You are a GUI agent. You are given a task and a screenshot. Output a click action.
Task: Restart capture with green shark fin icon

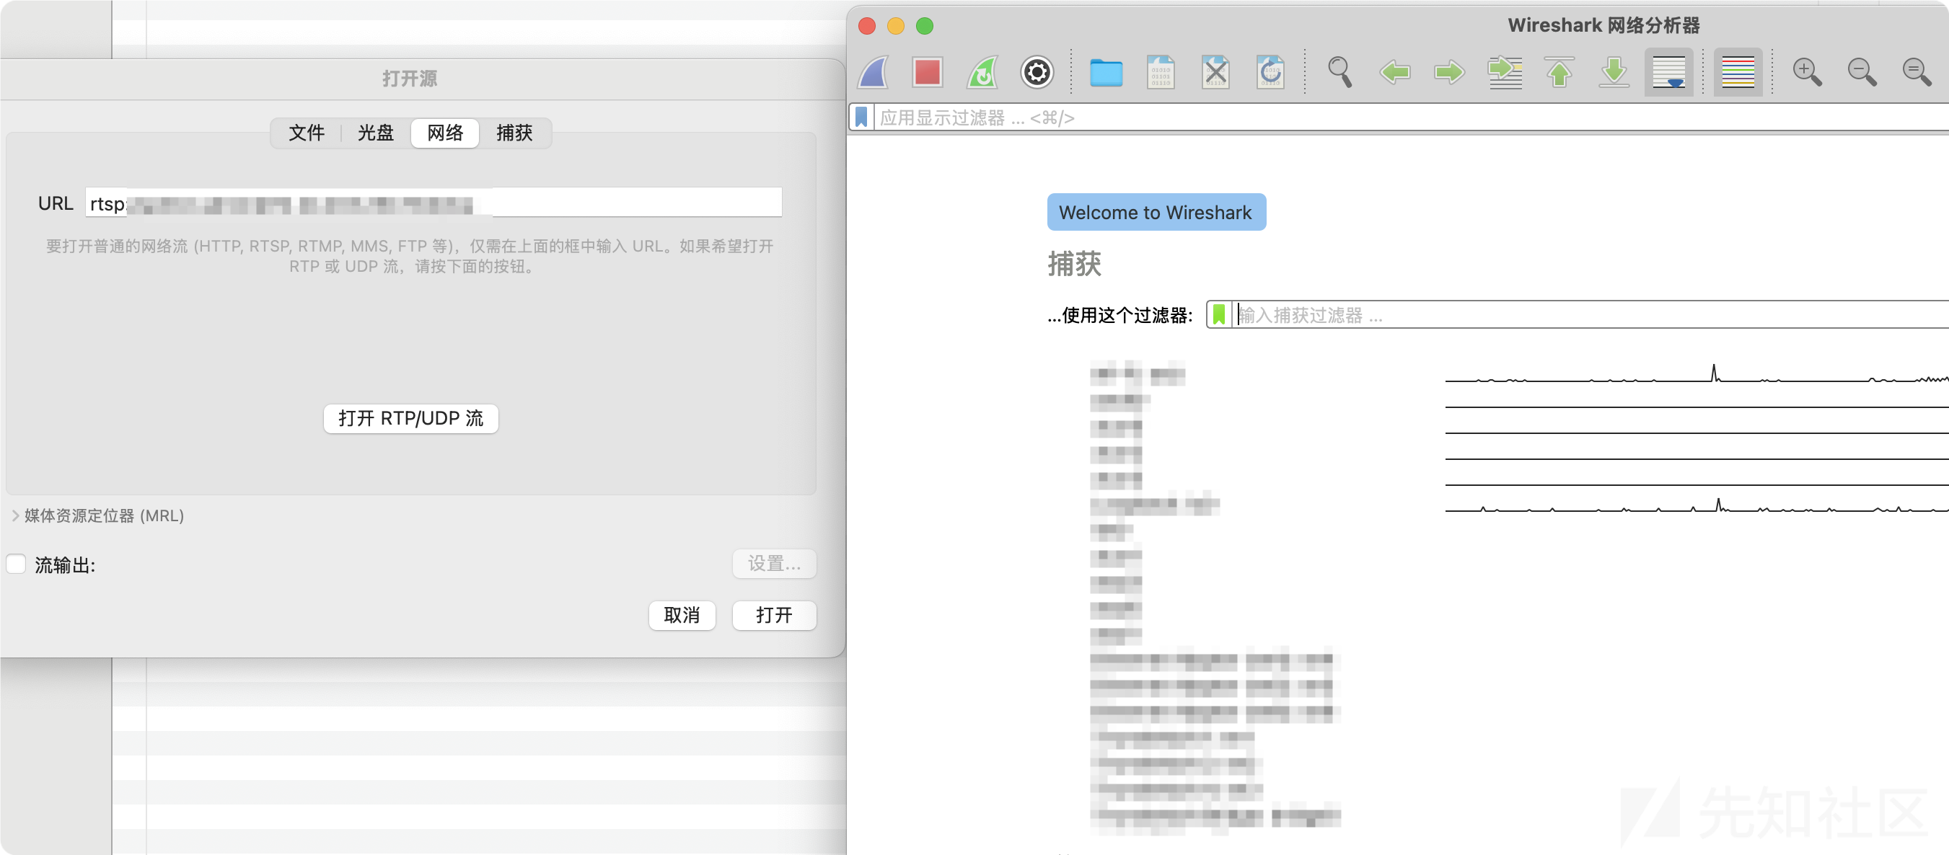(982, 73)
